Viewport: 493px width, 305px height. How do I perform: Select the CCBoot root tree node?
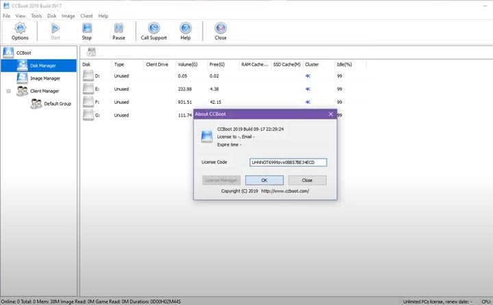coord(23,53)
